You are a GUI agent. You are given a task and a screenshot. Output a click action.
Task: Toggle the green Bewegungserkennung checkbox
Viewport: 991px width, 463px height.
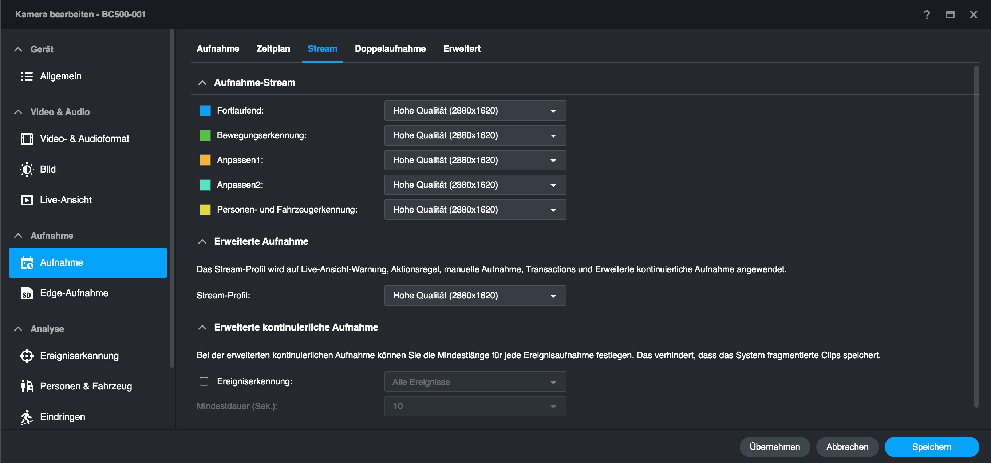pos(205,135)
